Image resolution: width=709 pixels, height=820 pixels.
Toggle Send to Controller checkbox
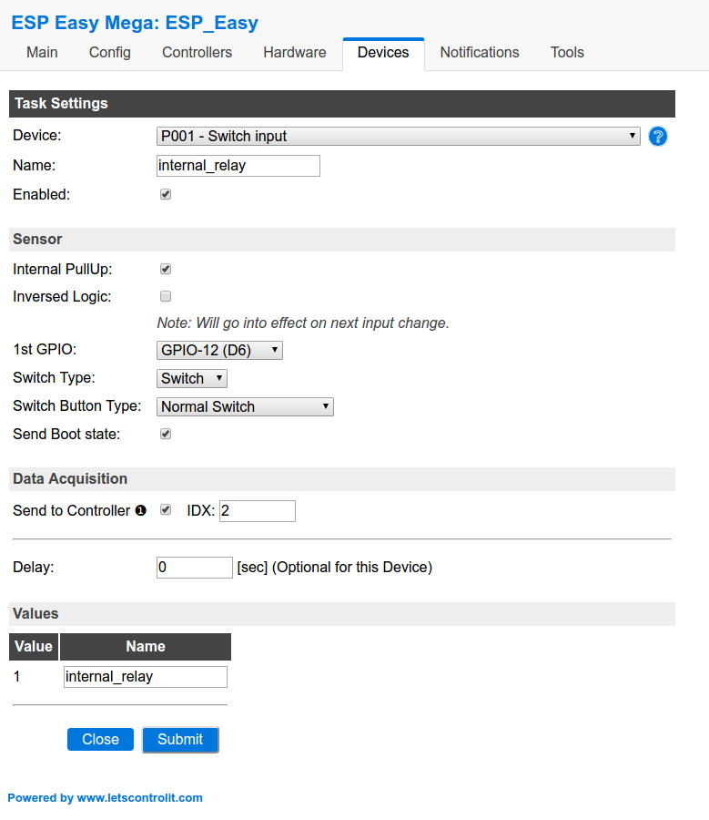pyautogui.click(x=166, y=510)
